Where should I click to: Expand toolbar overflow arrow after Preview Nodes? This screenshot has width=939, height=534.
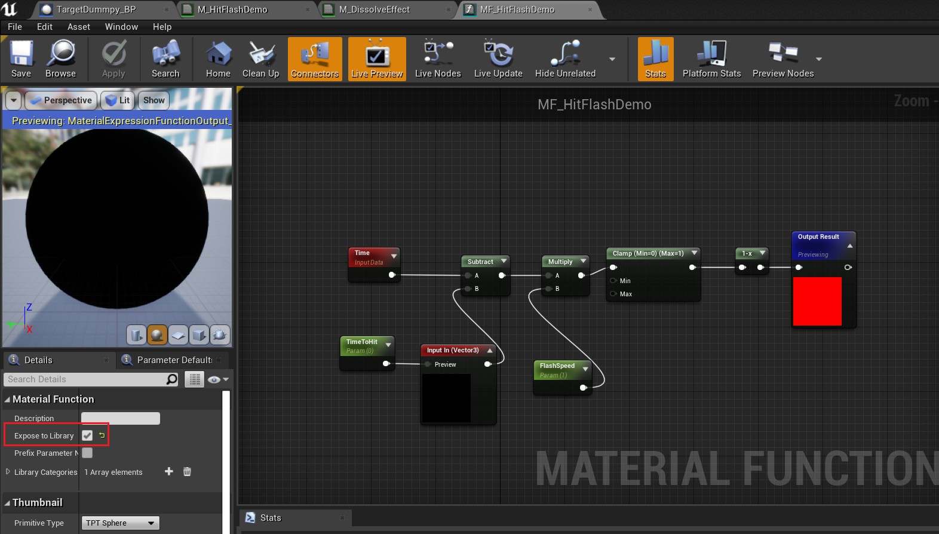pyautogui.click(x=819, y=59)
